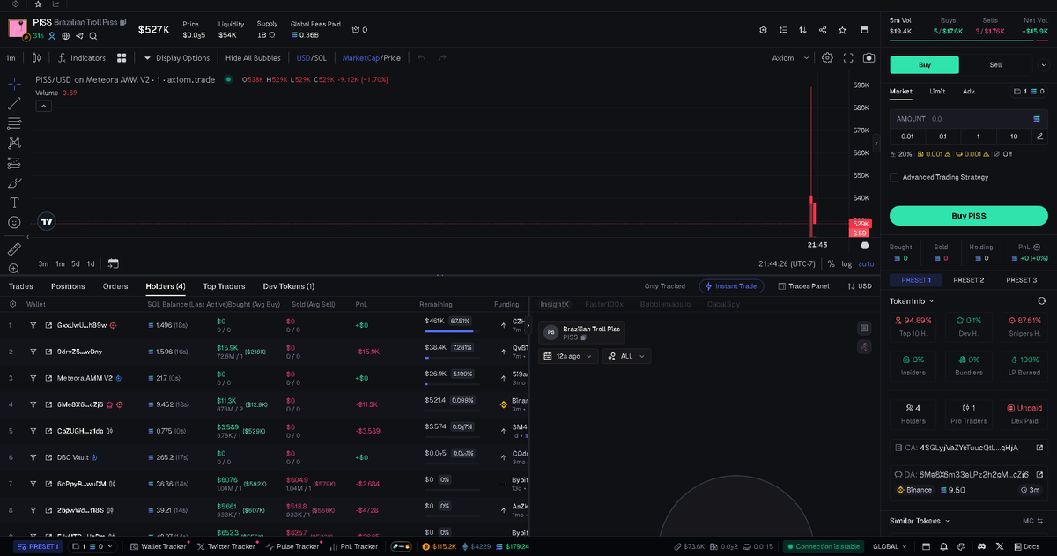Select the text annotation tool
This screenshot has height=556, width=1057.
pyautogui.click(x=14, y=203)
